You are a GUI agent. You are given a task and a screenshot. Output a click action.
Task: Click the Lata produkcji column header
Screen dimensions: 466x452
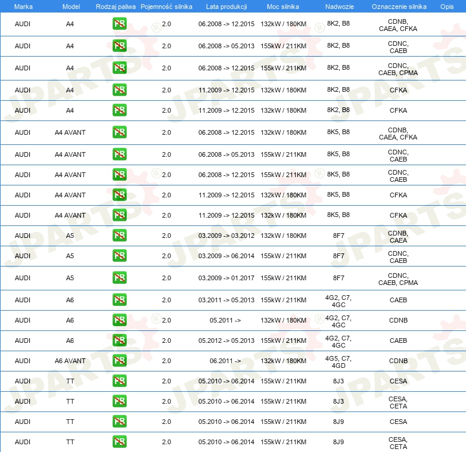pos(226,6)
